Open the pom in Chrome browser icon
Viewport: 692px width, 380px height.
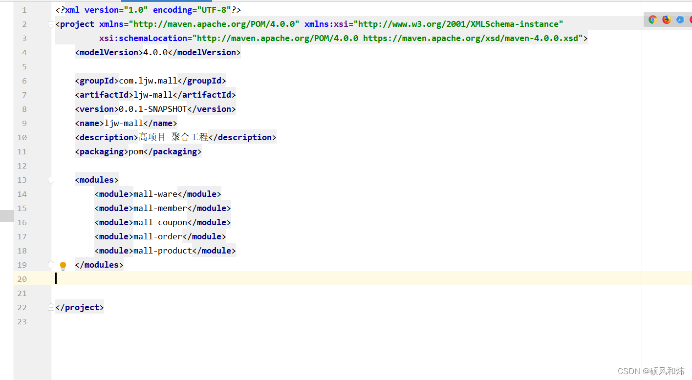[652, 20]
